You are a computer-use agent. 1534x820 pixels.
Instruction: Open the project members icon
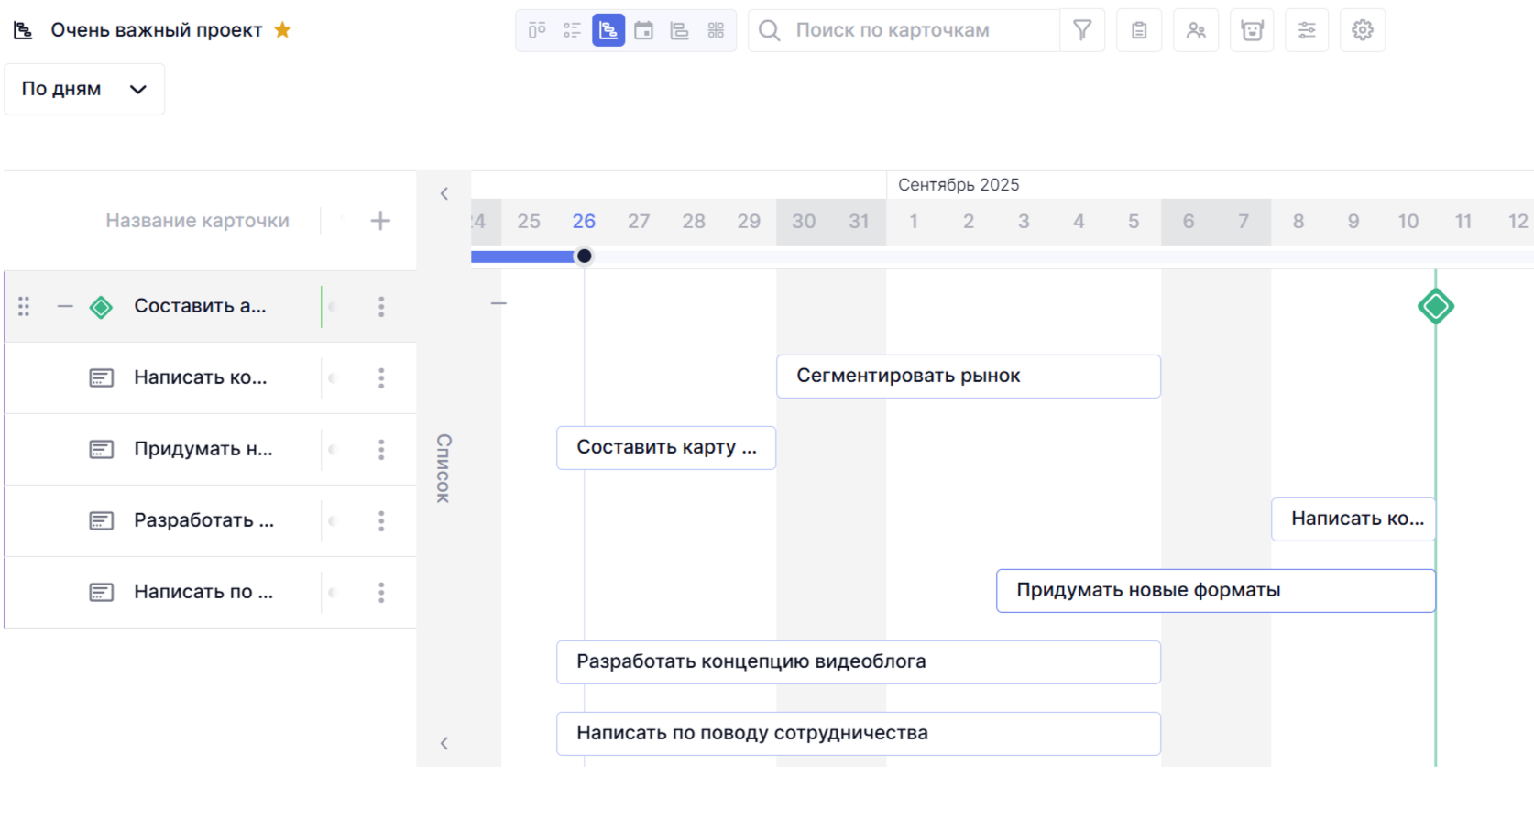pos(1196,30)
